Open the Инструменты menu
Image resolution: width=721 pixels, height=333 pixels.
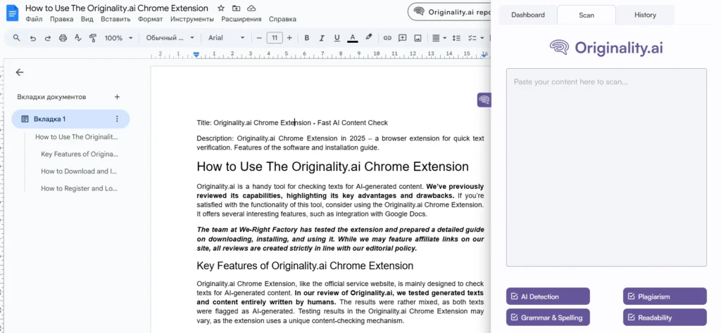(x=192, y=19)
